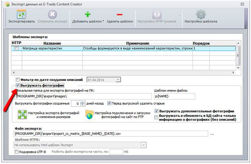The image size is (251, 164).
Task: Click the Файл экспорта path field
Action: click(111, 134)
